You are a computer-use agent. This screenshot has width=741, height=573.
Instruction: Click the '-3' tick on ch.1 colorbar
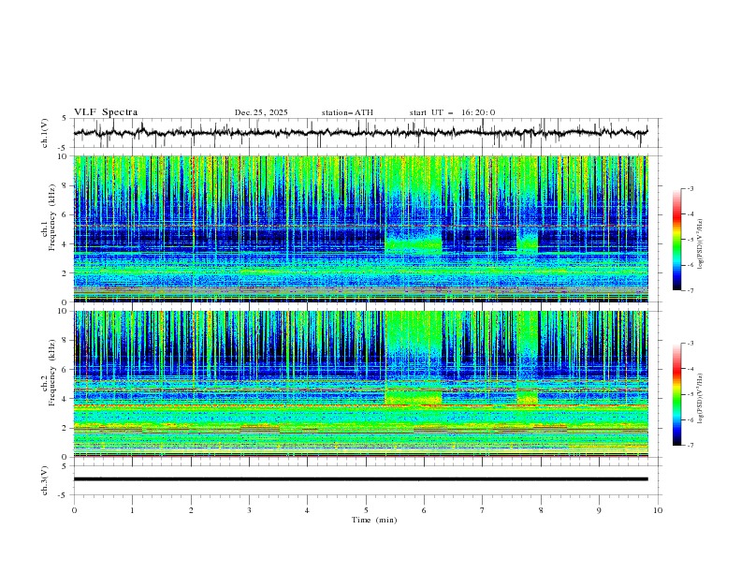(690, 189)
